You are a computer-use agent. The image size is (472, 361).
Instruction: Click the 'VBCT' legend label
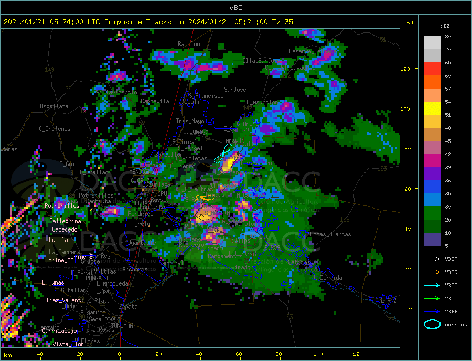point(451,285)
